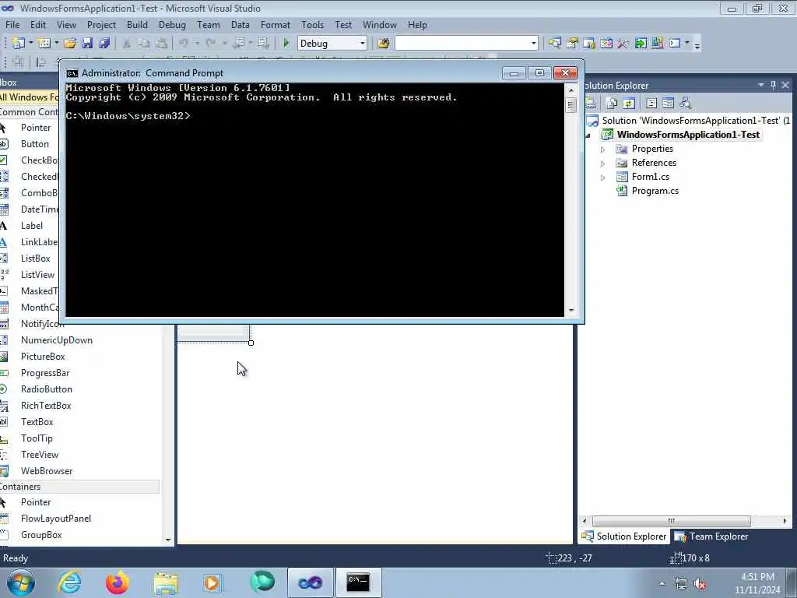This screenshot has height=598, width=797.
Task: Open the Project menu
Action: (101, 25)
